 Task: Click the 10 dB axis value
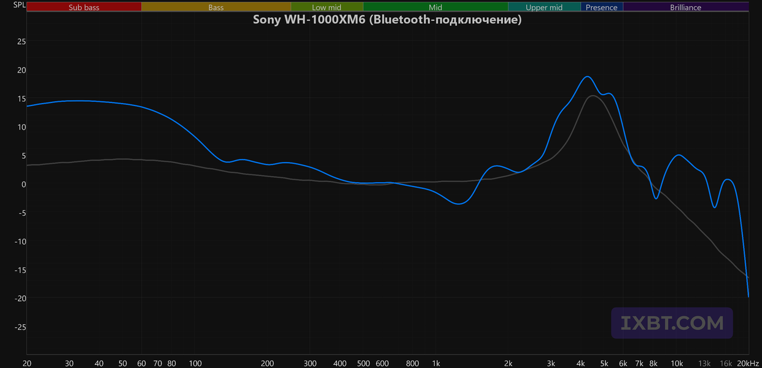(x=21, y=127)
